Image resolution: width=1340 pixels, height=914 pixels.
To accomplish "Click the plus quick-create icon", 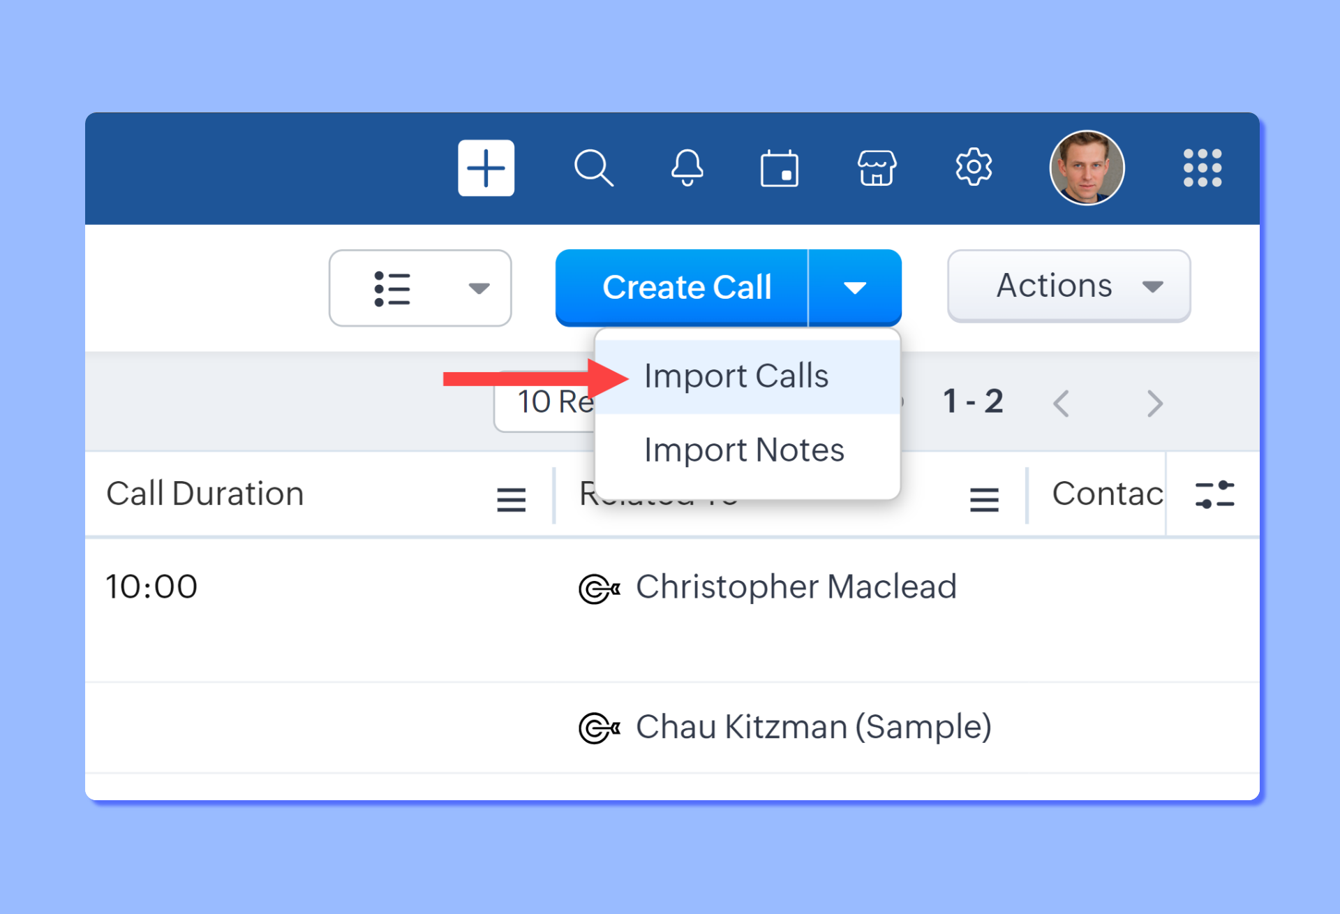I will [x=486, y=168].
